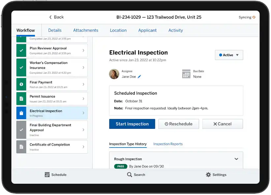Click the Final Payment dollar icon
This screenshot has height=195, width=271.
[x=21, y=84]
